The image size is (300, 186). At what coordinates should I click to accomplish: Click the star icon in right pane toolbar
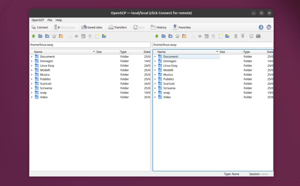(x=177, y=36)
